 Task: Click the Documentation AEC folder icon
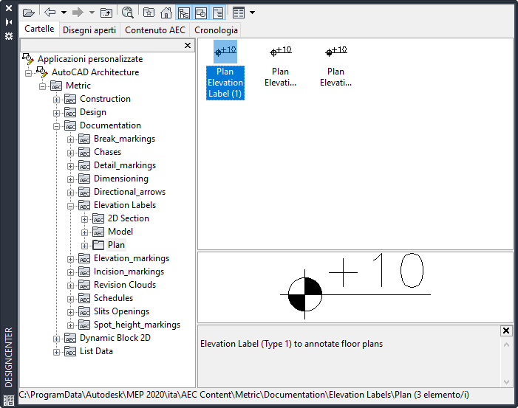[x=70, y=125]
